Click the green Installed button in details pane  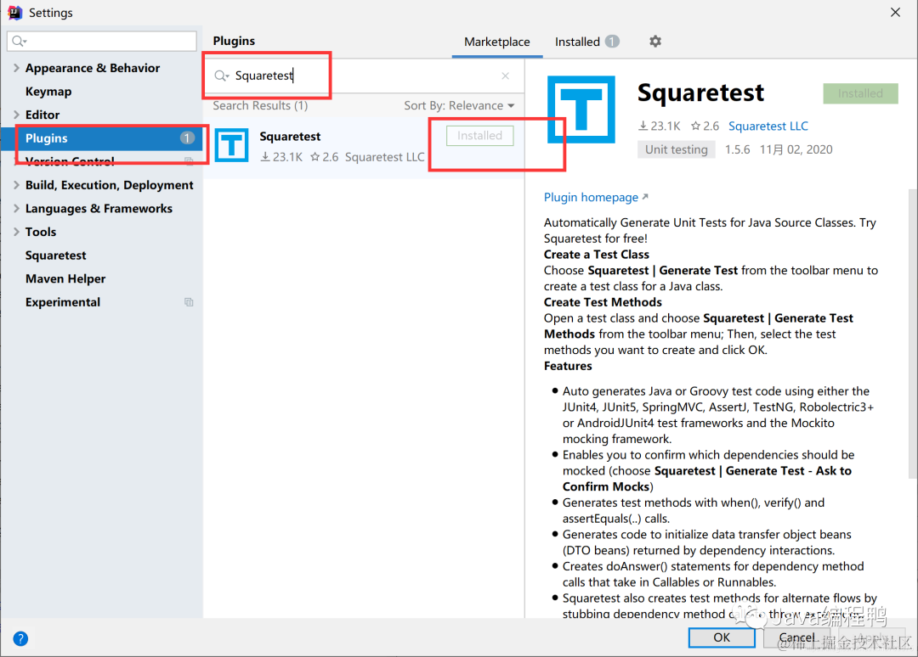(860, 93)
